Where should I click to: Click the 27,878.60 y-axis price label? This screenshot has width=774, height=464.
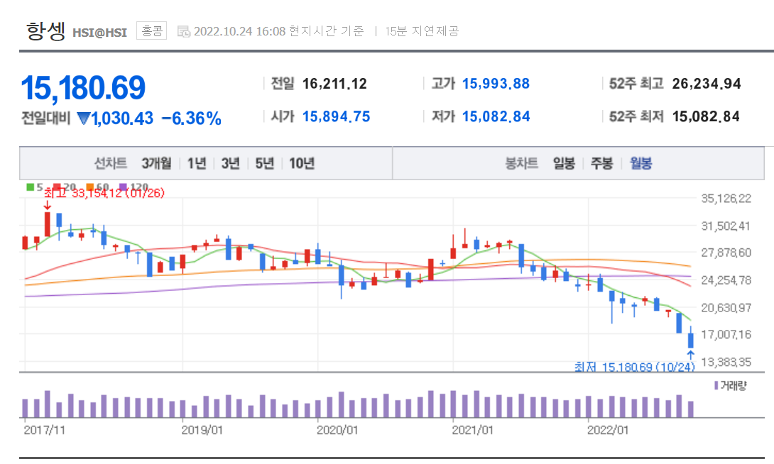point(726,253)
